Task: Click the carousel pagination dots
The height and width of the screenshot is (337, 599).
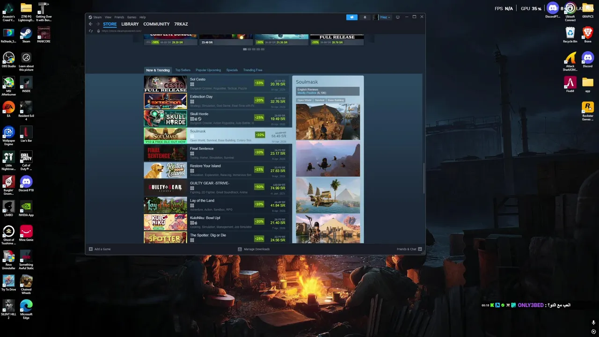Action: pos(254,49)
